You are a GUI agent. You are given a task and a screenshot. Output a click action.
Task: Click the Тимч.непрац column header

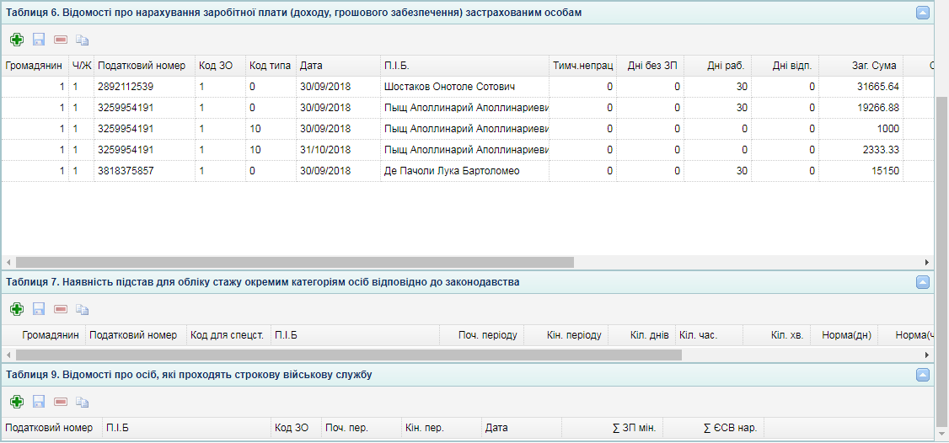point(582,66)
